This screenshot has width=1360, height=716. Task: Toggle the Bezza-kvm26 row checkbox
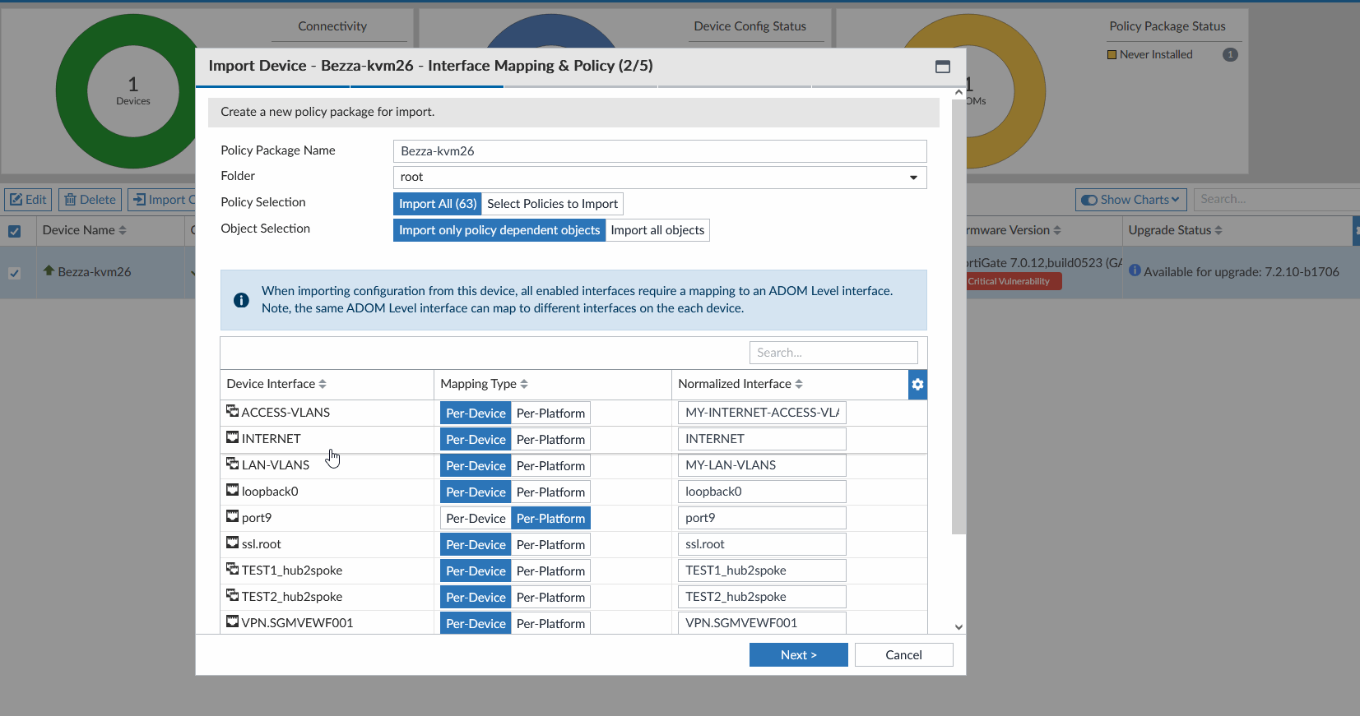[x=14, y=273]
